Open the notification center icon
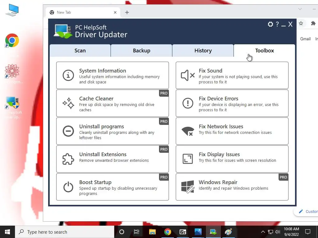Image resolution: width=318 pixels, height=238 pixels. [x=308, y=232]
